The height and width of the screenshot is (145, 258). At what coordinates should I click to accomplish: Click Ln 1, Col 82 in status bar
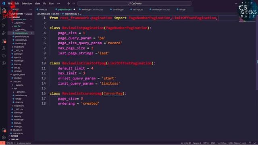186,143
